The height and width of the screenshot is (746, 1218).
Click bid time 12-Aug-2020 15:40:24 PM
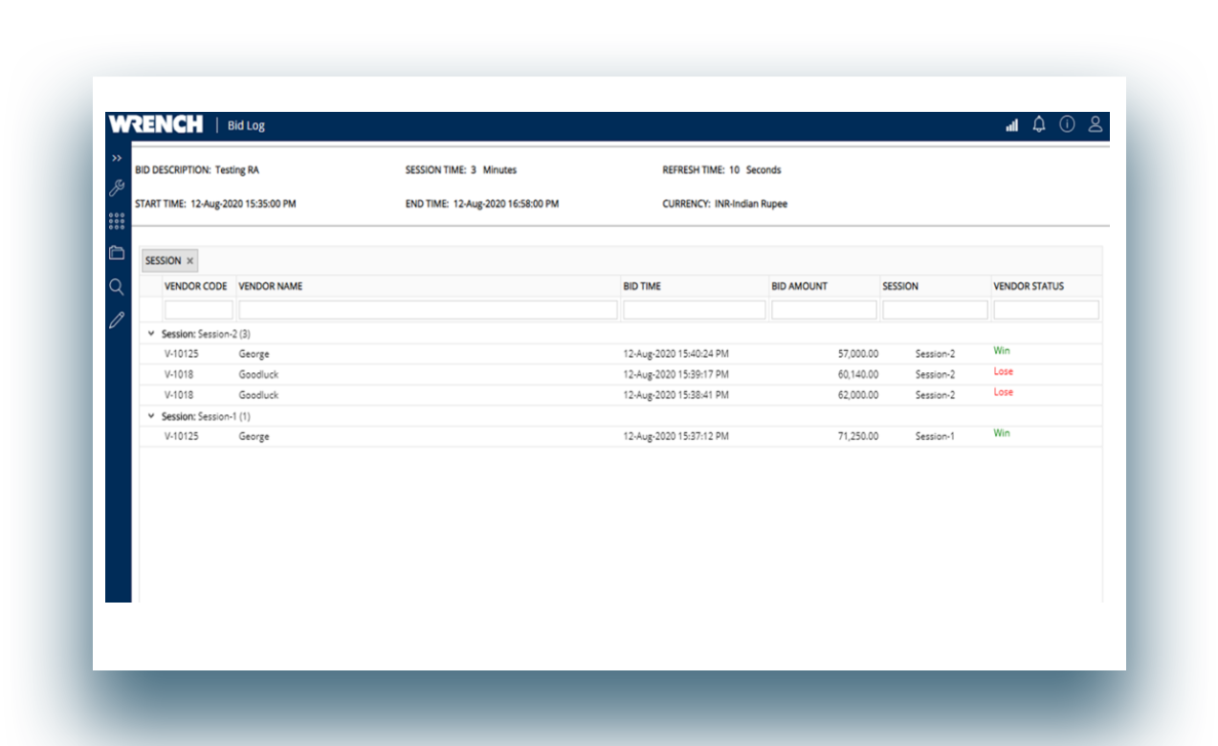tap(676, 354)
